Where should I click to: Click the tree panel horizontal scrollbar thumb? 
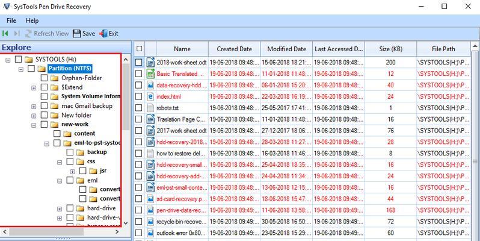(46, 232)
